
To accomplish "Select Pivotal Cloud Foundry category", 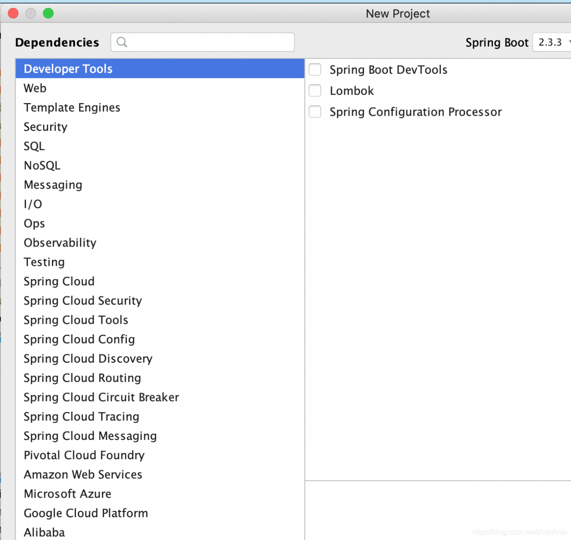I will click(x=160, y=455).
